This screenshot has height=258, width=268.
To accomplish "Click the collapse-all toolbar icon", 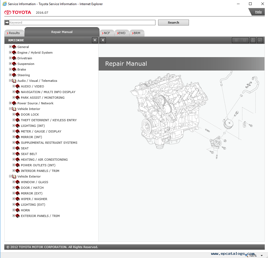I will pyautogui.click(x=245, y=40).
